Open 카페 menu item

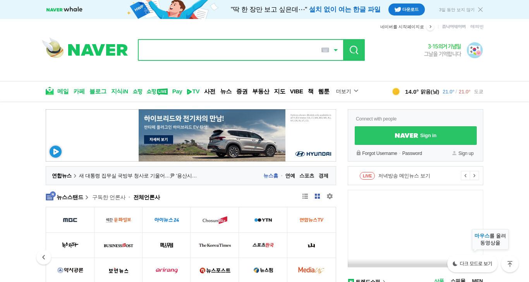(79, 91)
